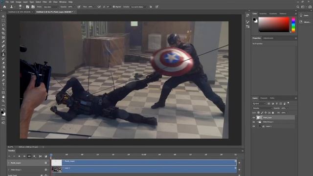Open the Sample dropdown in options bar
The height and width of the screenshot is (176, 313).
[139, 7]
